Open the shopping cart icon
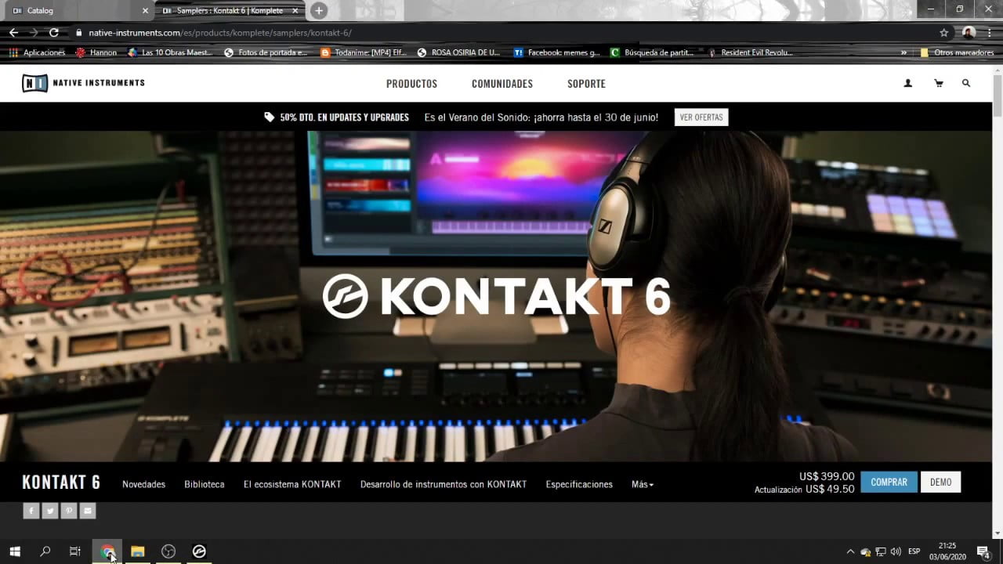Screen dimensions: 1003x564 [938, 83]
